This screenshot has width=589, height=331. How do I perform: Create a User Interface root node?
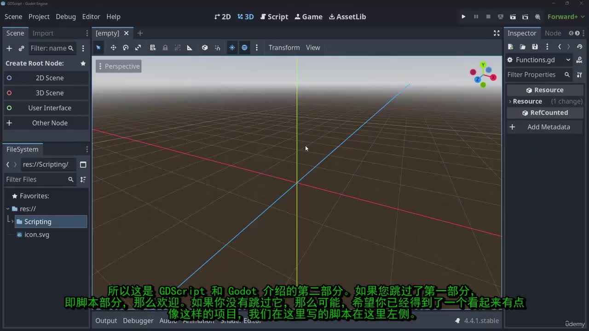coord(46,108)
